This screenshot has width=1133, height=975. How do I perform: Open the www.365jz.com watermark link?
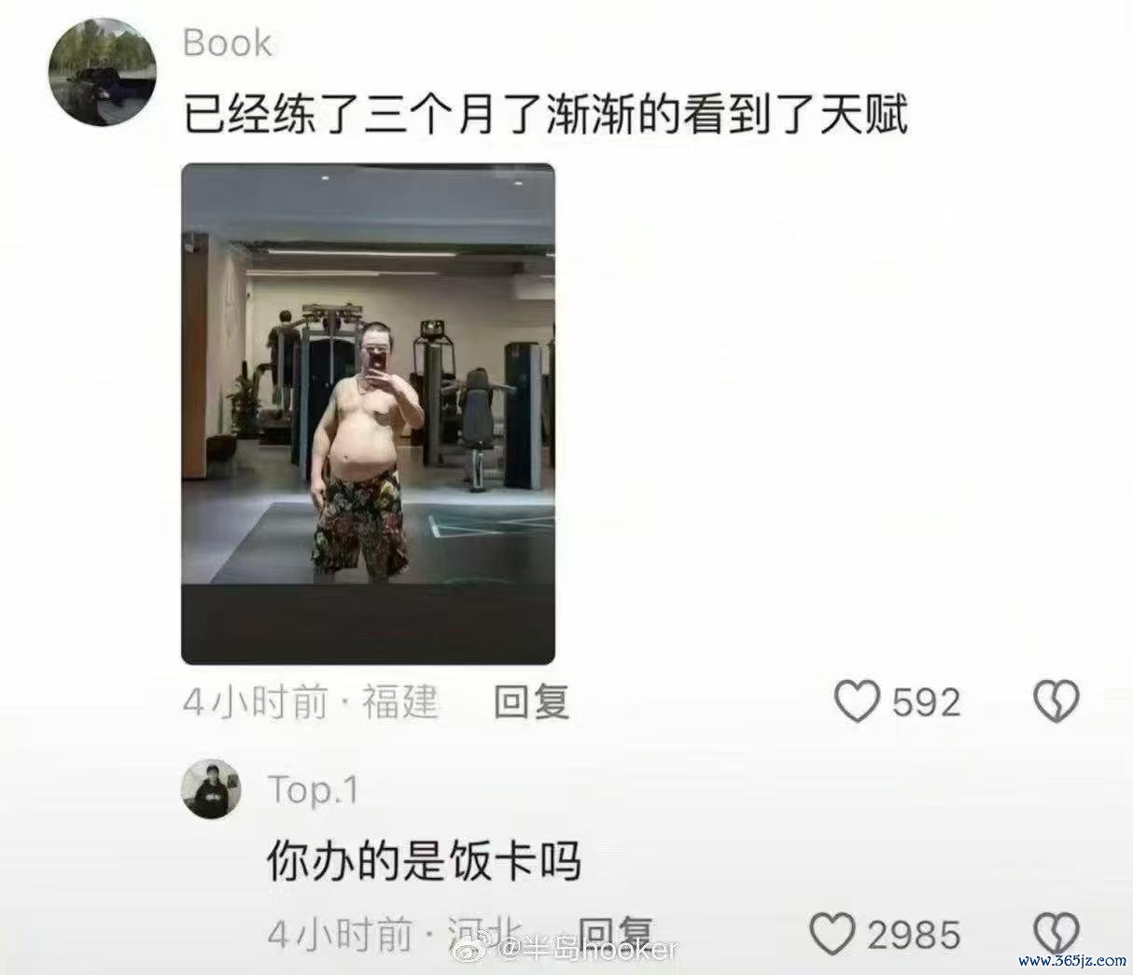click(x=1073, y=961)
